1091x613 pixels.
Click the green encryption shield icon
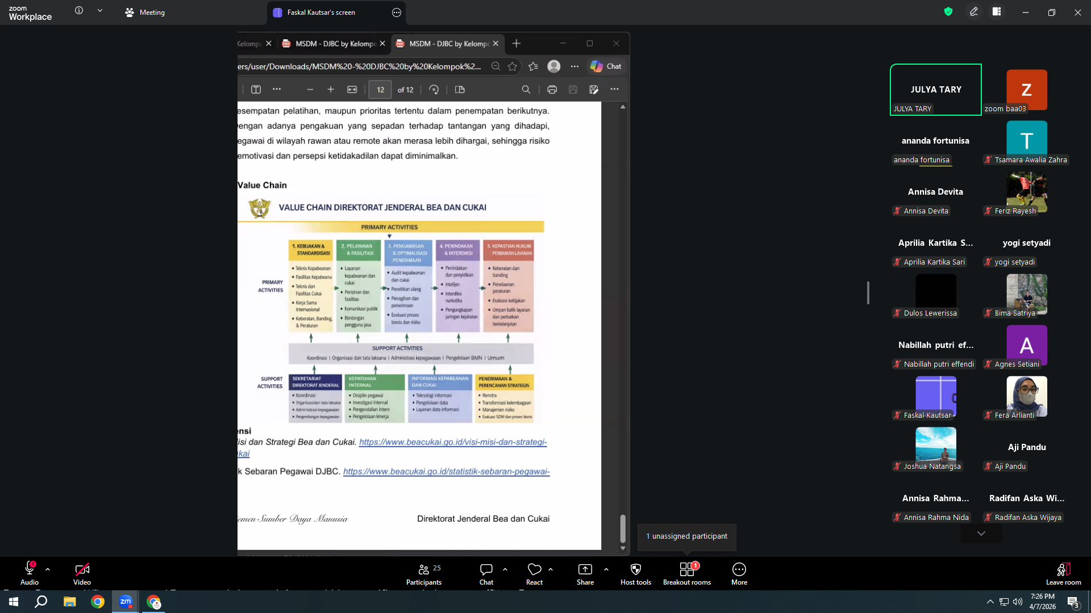coord(948,11)
